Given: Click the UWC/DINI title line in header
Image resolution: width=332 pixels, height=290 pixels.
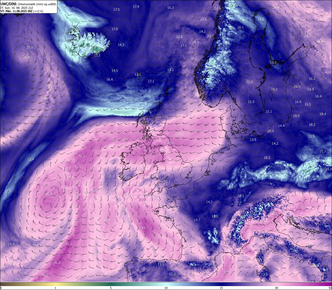Looking at the screenshot, I should click(29, 4).
